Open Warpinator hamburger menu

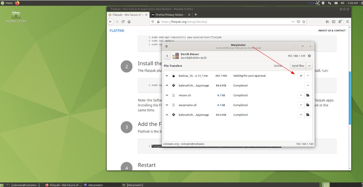166,46
